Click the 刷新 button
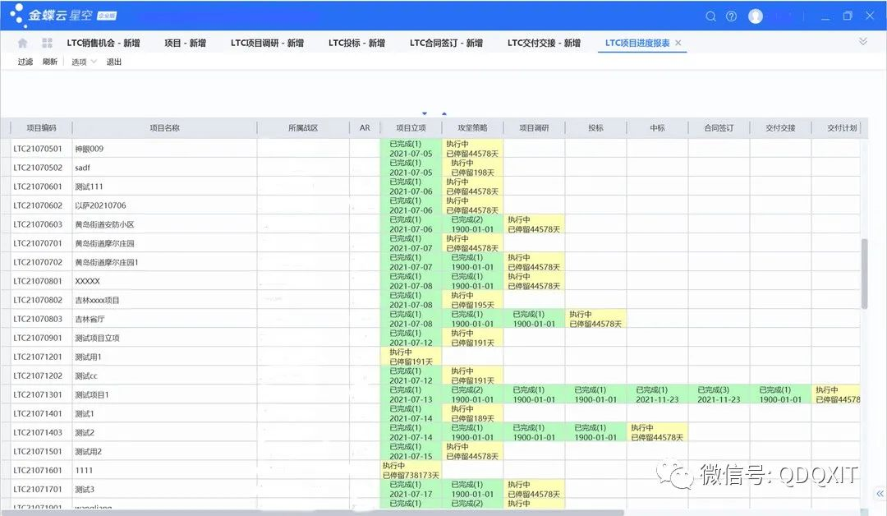887x516 pixels. (50, 62)
